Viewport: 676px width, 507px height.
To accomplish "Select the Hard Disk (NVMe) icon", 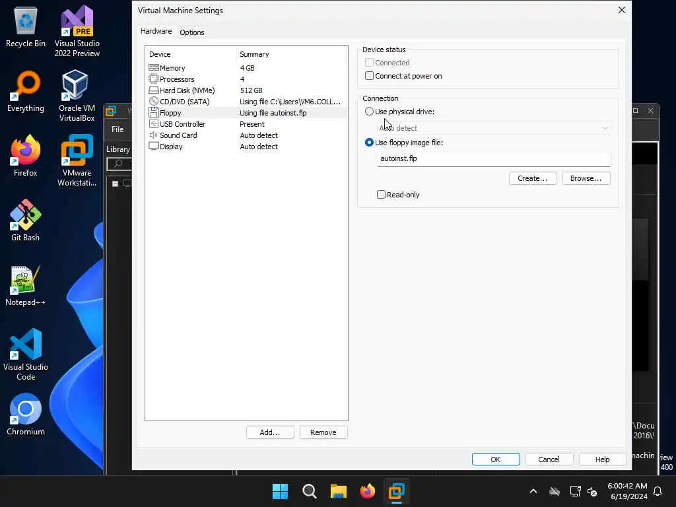I will coord(153,90).
